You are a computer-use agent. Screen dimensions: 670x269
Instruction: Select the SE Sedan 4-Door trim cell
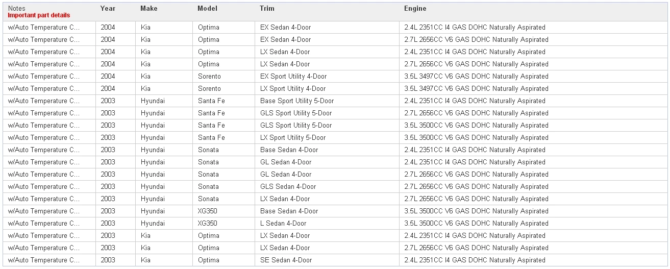coord(286,260)
